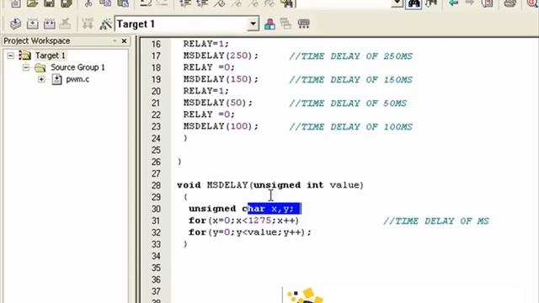Click the Cut scissors icon

(88, 3)
